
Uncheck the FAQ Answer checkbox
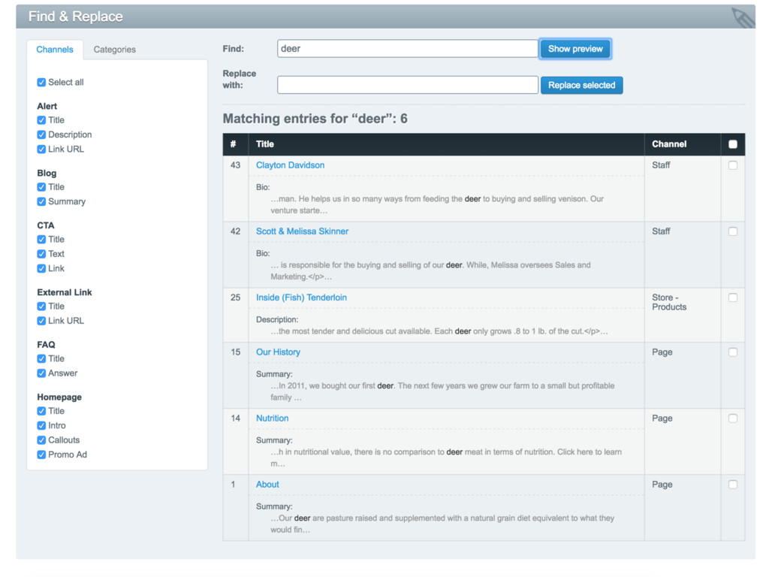tap(42, 373)
